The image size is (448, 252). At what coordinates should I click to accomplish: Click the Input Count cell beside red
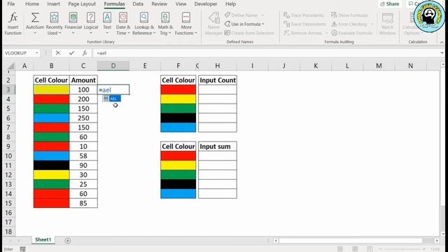click(218, 90)
